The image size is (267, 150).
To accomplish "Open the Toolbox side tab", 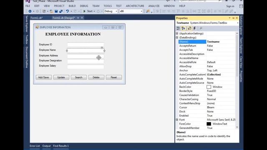I will (x=27, y=39).
